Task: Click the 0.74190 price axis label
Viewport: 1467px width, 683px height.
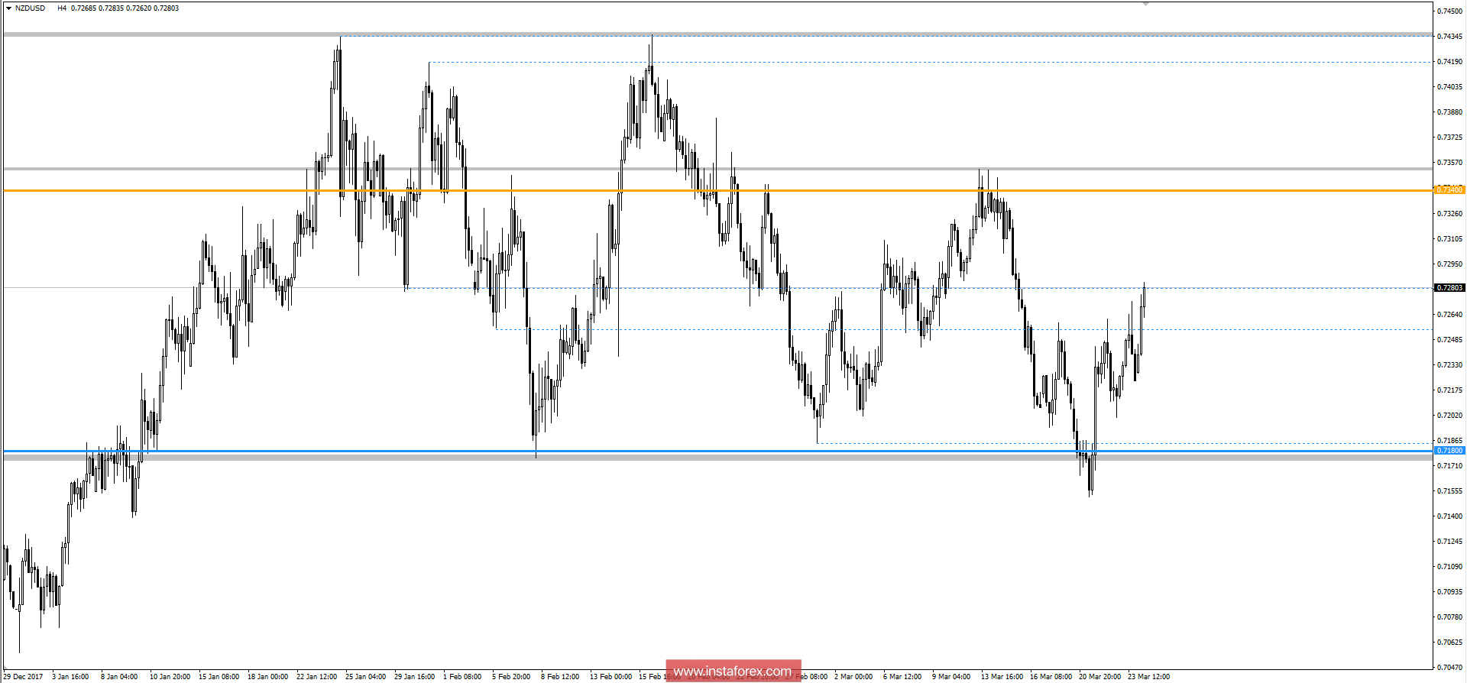Action: click(1450, 62)
